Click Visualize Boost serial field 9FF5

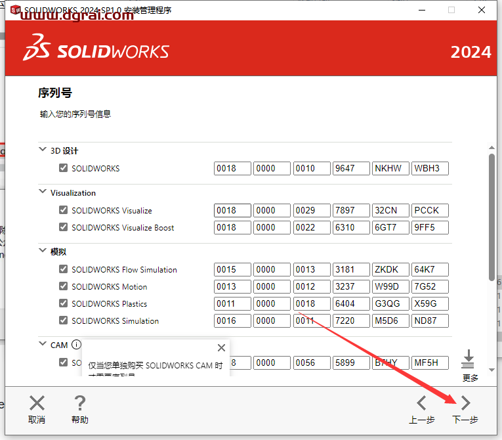pyautogui.click(x=430, y=227)
